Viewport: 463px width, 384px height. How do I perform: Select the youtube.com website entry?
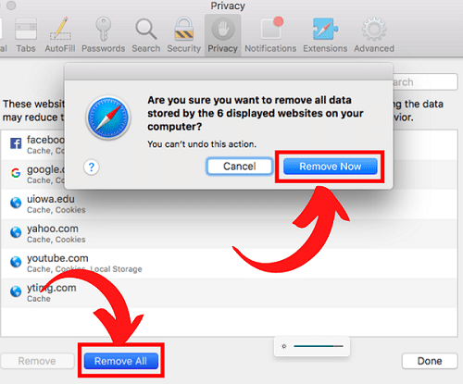point(229,264)
